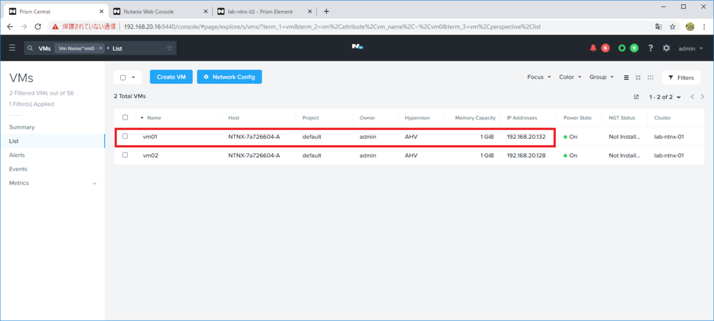Image resolution: width=714 pixels, height=321 pixels.
Task: Open the Chrome three-dot menu
Action: [704, 27]
